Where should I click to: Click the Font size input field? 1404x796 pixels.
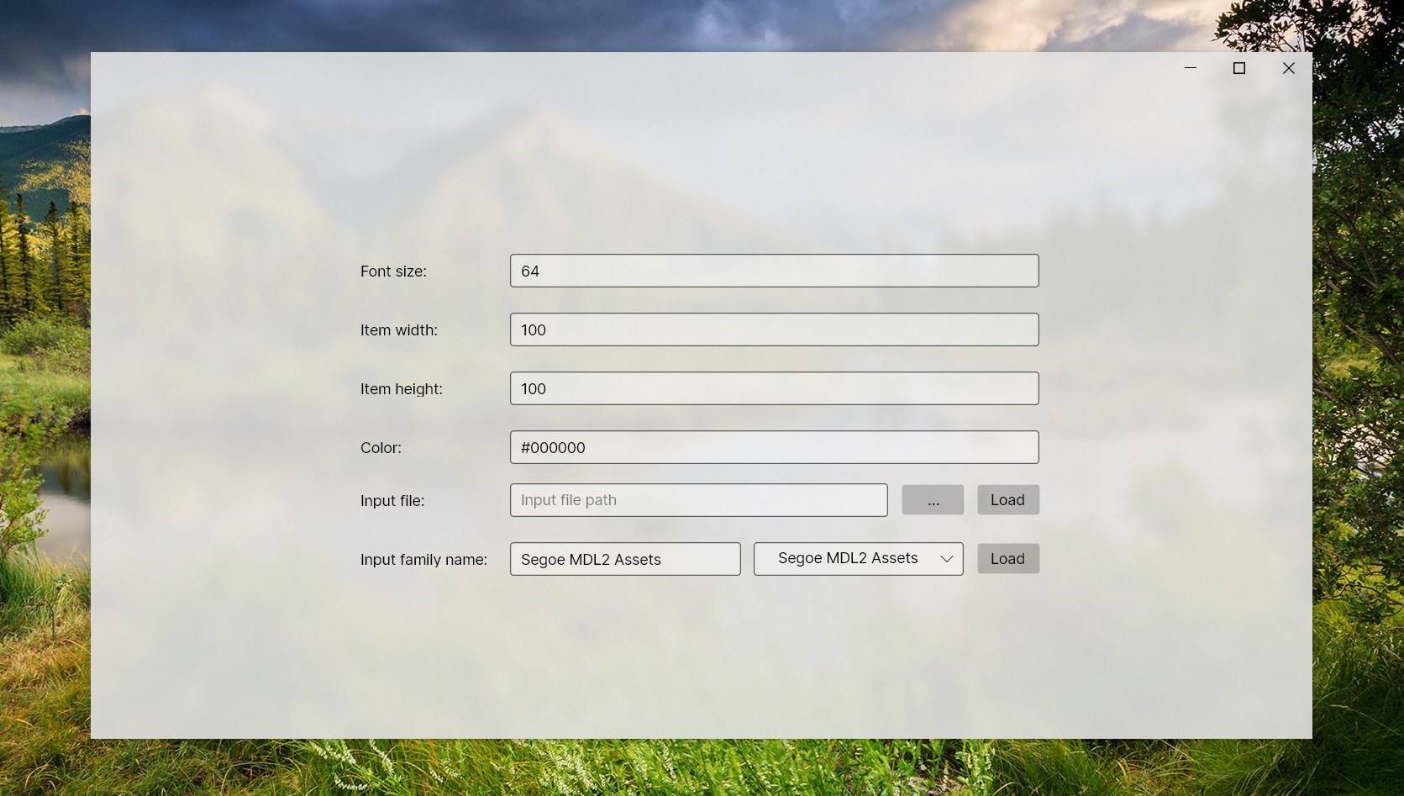point(774,271)
